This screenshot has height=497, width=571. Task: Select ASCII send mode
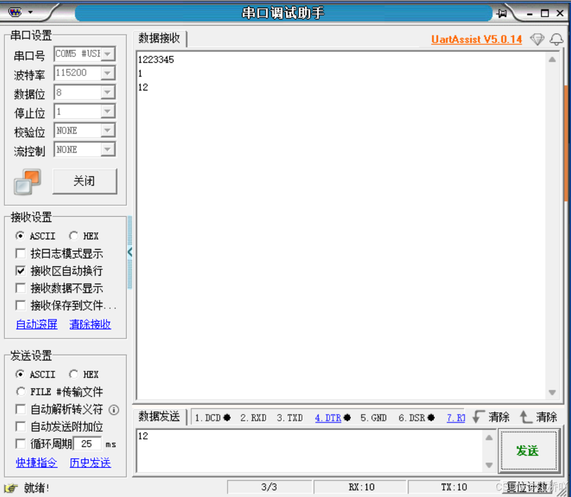tap(20, 374)
